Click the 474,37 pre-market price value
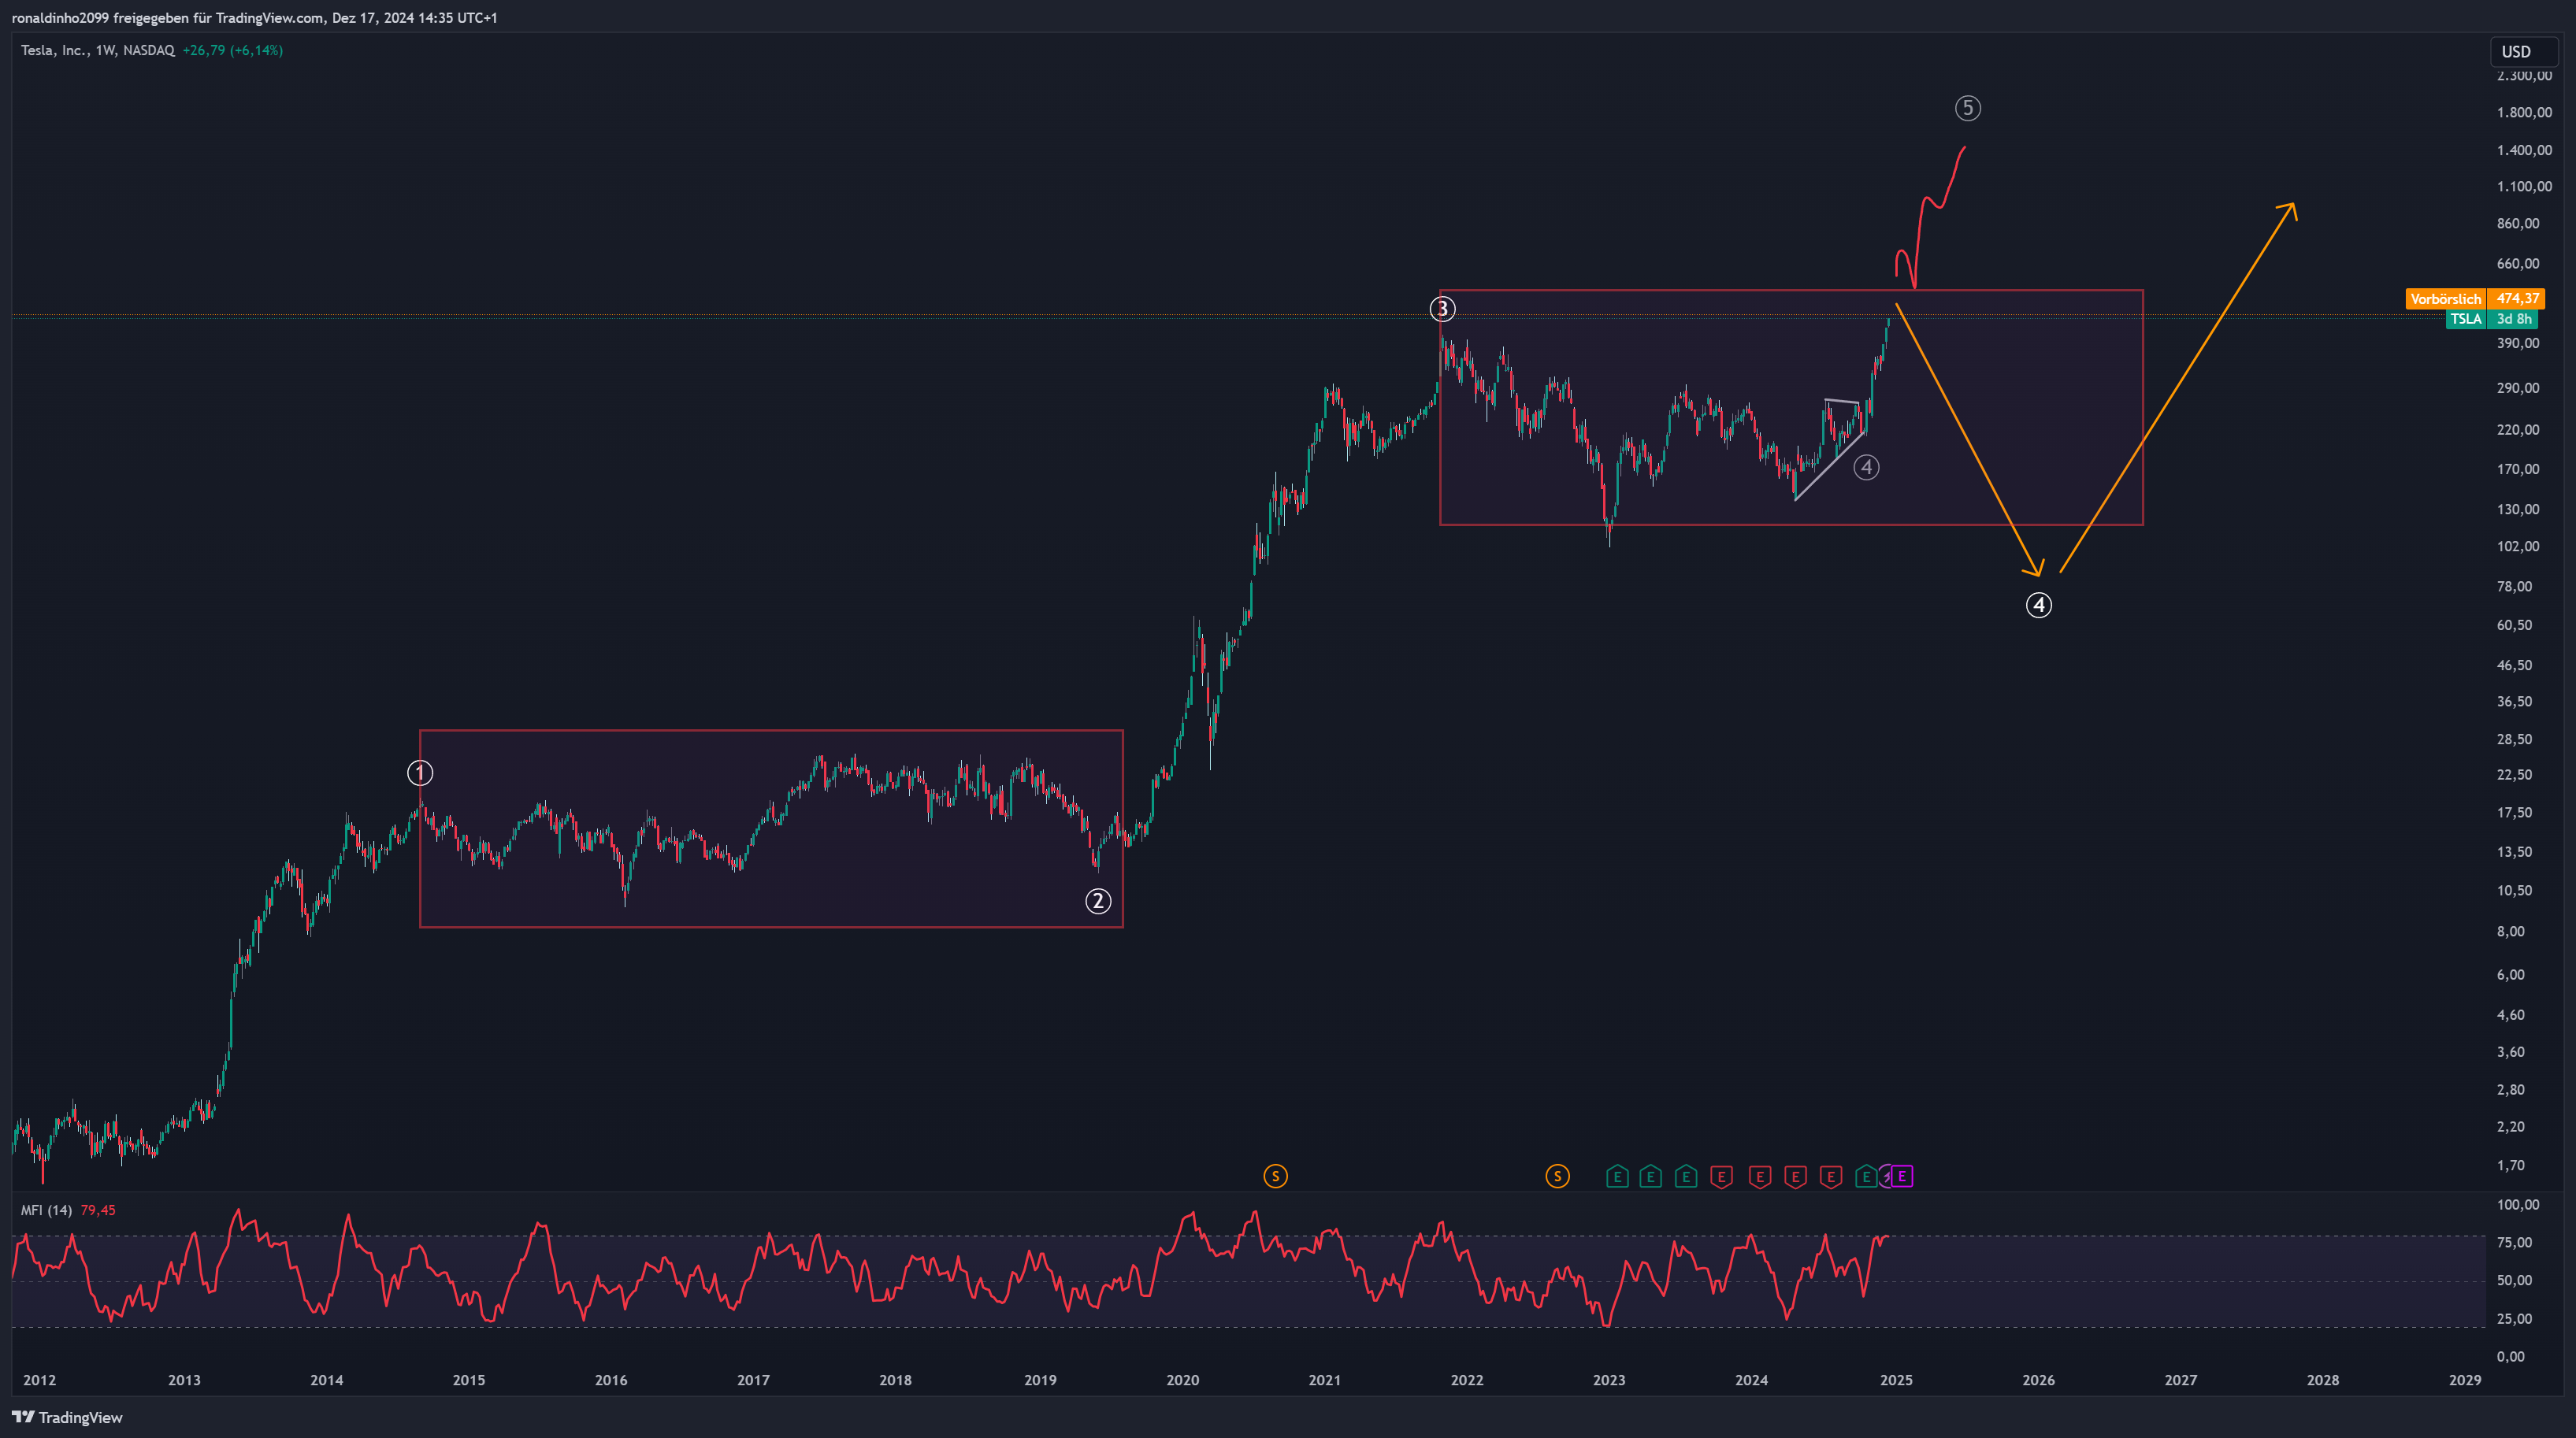Image resolution: width=2576 pixels, height=1438 pixels. [2516, 299]
